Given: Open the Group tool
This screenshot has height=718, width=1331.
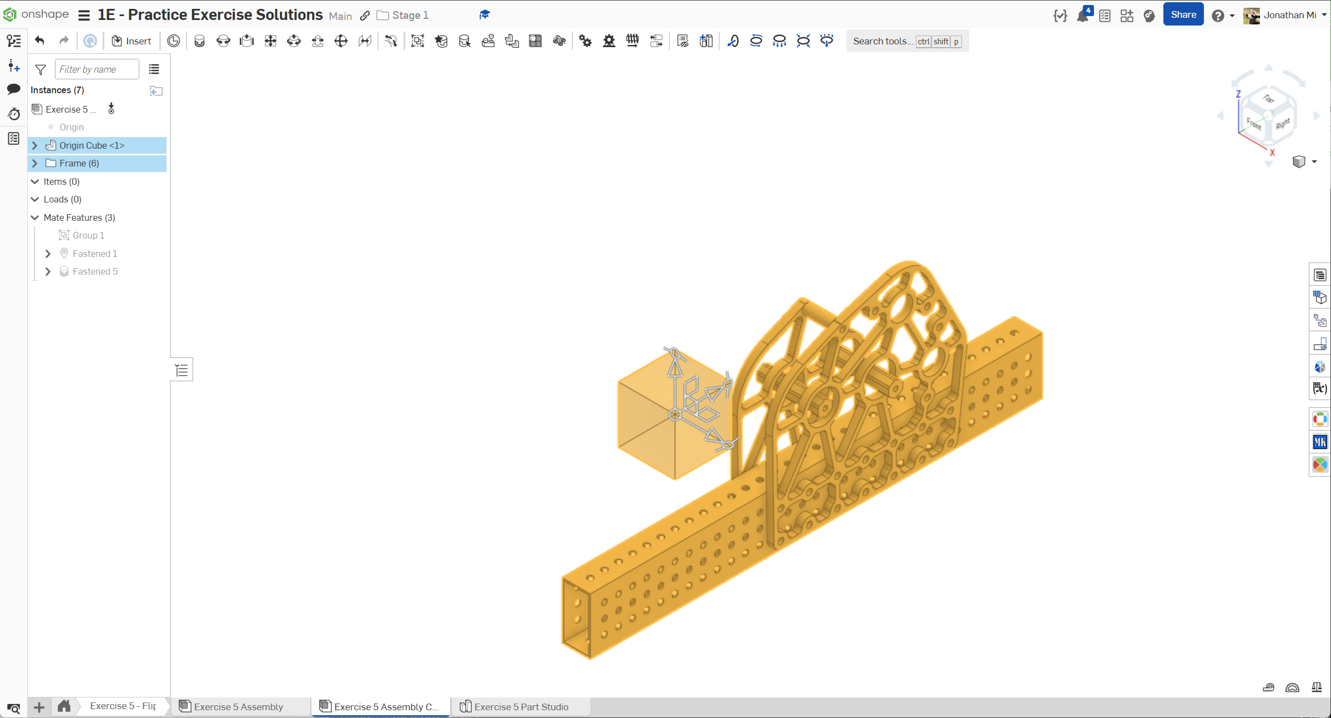Looking at the screenshot, I should [x=417, y=41].
